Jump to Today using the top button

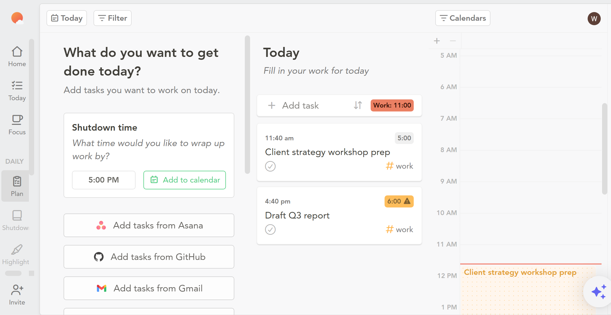pyautogui.click(x=67, y=18)
